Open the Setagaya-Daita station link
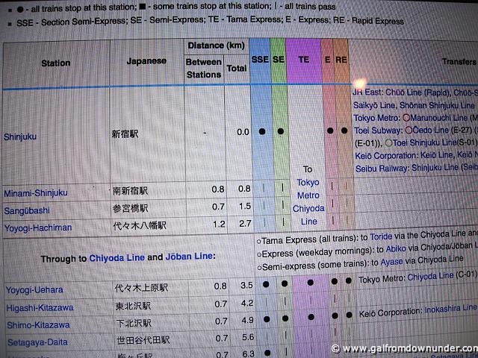This screenshot has width=478, height=358. [37, 342]
